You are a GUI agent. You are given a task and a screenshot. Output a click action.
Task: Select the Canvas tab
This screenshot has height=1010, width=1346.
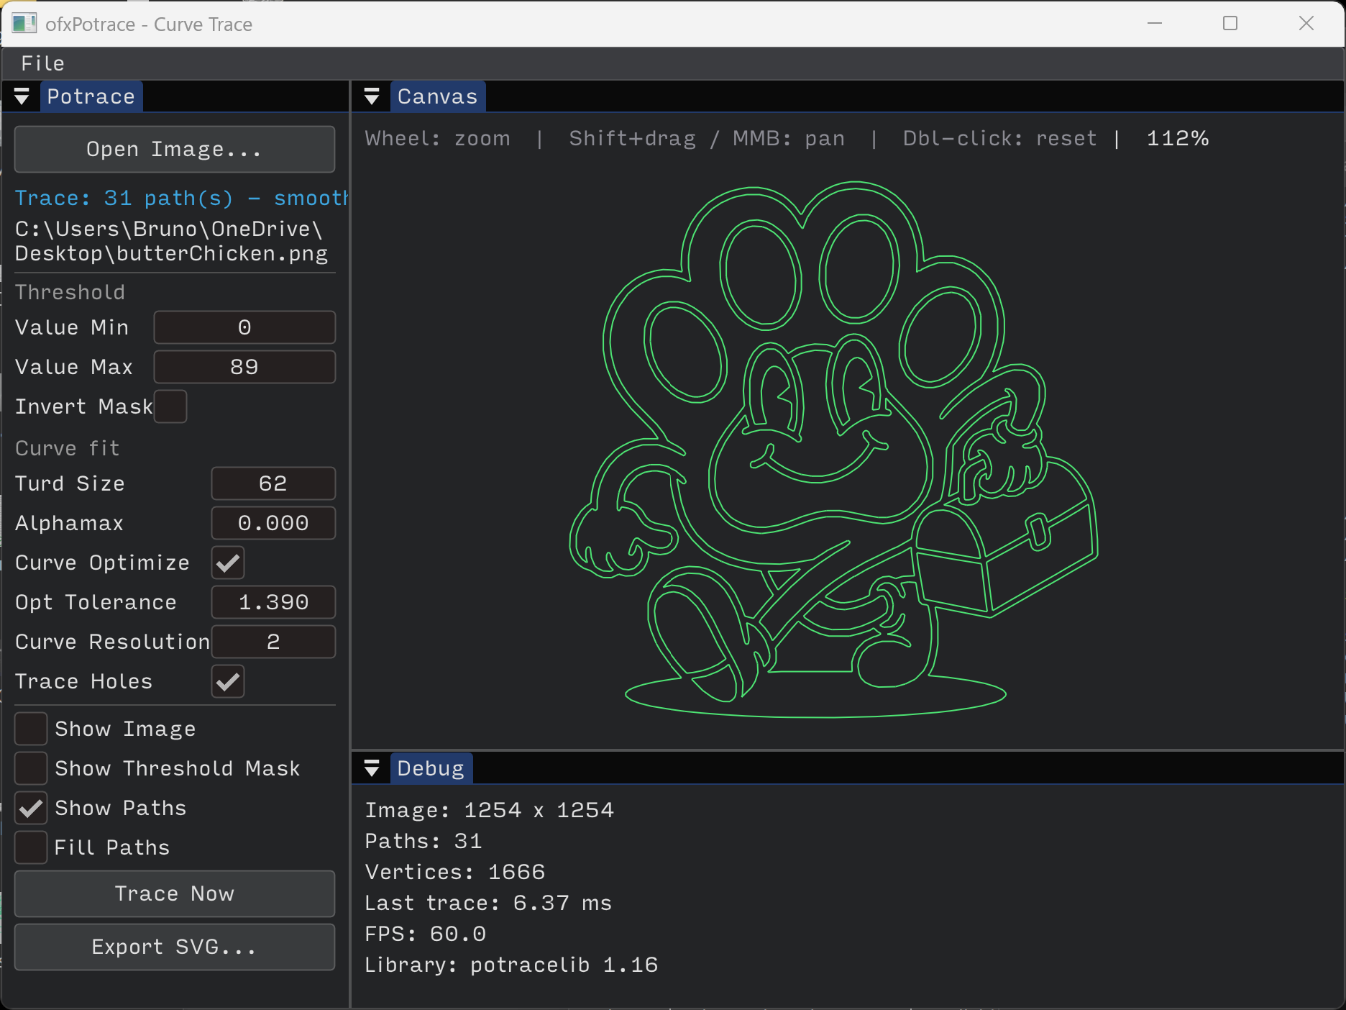pos(437,96)
